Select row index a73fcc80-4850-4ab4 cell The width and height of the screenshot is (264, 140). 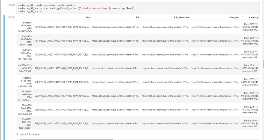pyautogui.click(x=25, y=27)
